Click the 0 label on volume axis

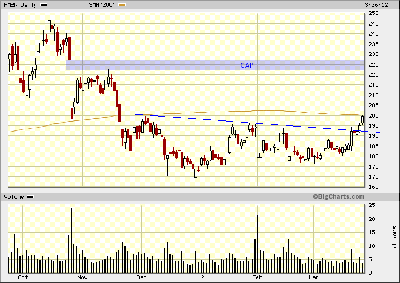[371, 273]
